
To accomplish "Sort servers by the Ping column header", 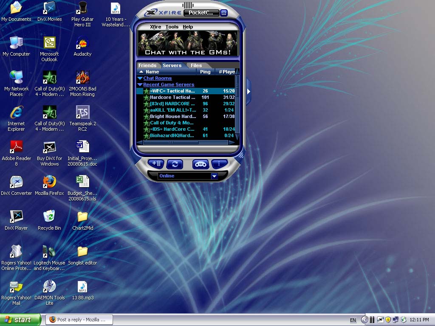I will tap(205, 72).
